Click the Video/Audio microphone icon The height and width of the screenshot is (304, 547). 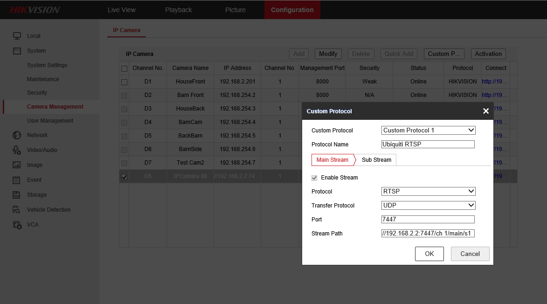[x=17, y=150]
